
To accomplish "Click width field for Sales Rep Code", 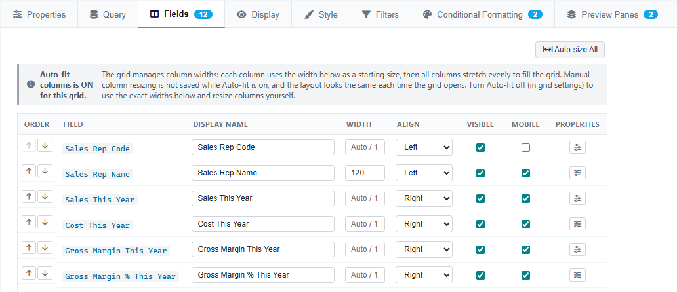I will (365, 147).
